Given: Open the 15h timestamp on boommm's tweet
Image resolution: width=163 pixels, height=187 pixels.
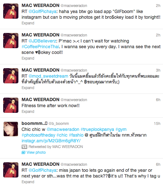Looking at the screenshot, I should pos(157,124).
